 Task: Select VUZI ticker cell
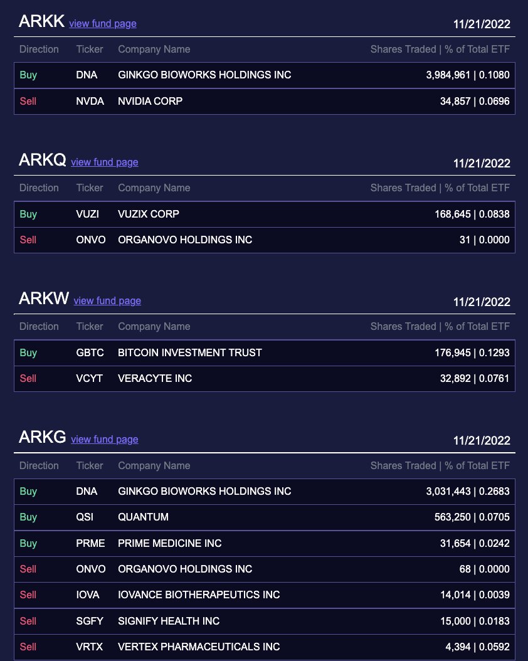87,214
